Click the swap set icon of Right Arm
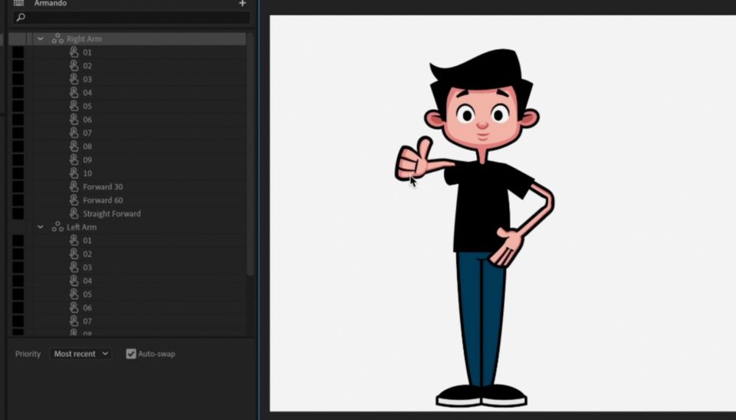This screenshot has width=736, height=420. 58,39
